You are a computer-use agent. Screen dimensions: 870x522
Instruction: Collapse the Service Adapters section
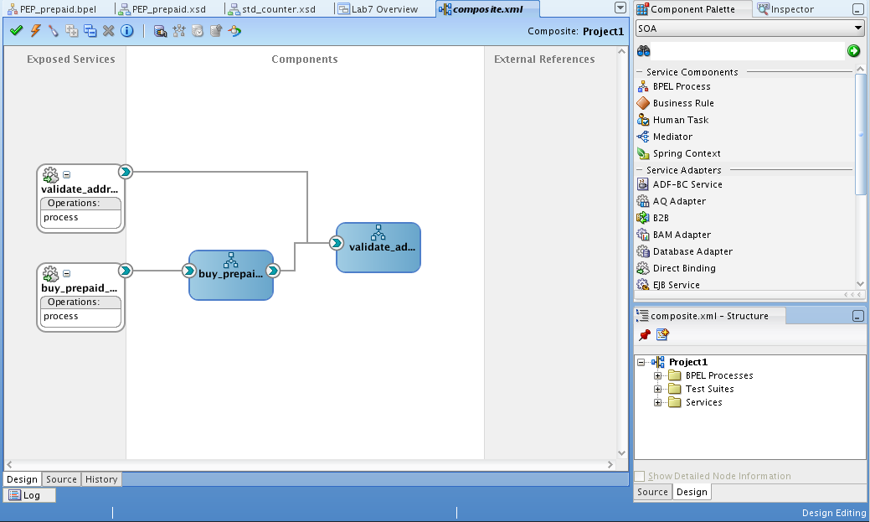pyautogui.click(x=639, y=170)
